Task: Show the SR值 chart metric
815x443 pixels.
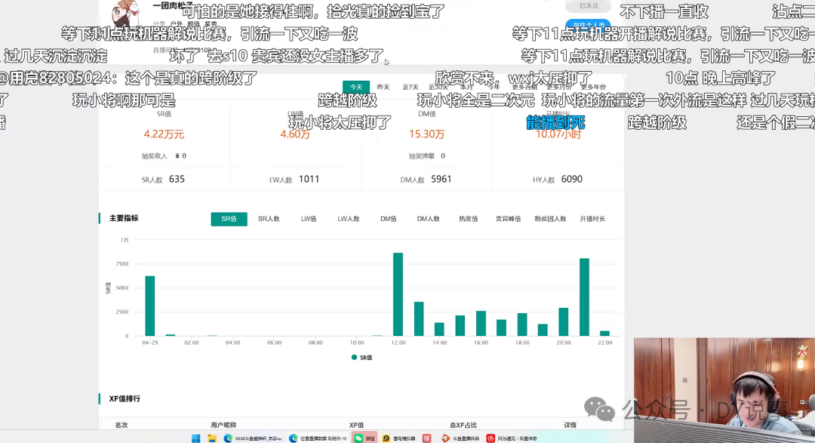Action: [x=229, y=219]
